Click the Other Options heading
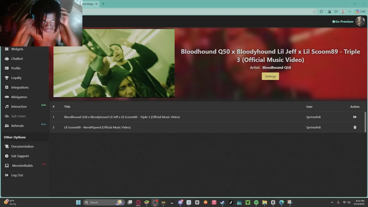The height and width of the screenshot is (207, 368). [x=15, y=137]
